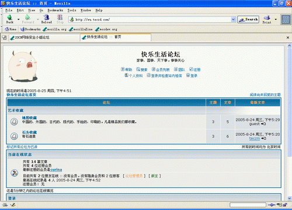Open the Back history dropdown arrow
The height and width of the screenshot is (210, 292).
[x=19, y=19]
